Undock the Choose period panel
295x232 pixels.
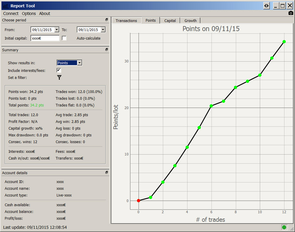(107, 20)
